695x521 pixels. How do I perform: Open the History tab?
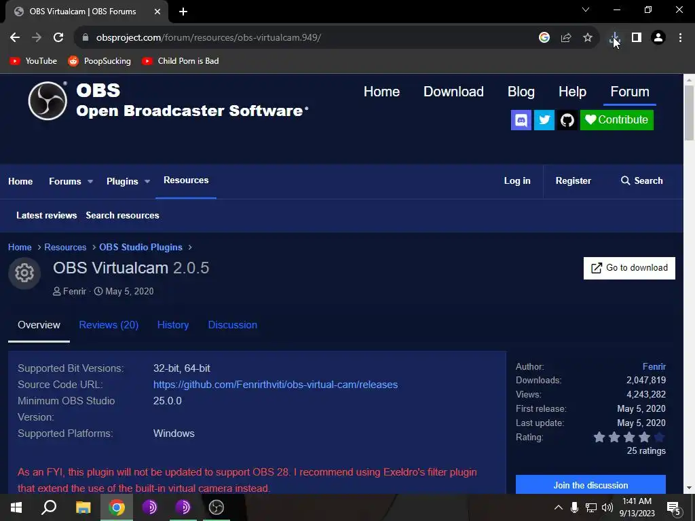click(x=173, y=325)
